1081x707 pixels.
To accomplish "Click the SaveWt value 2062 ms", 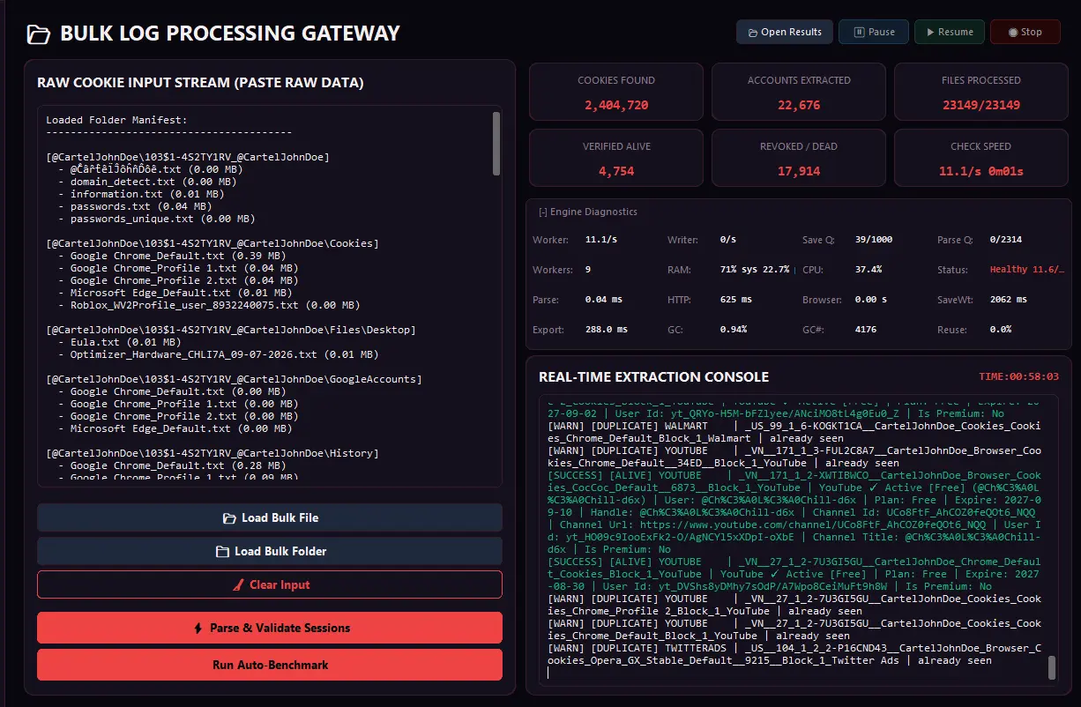I will tap(1008, 300).
